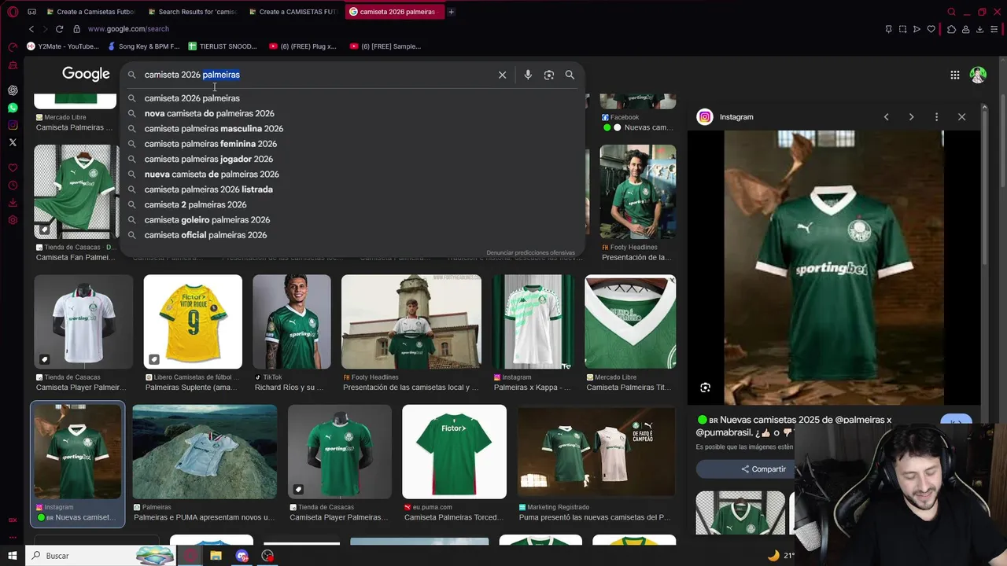This screenshot has width=1007, height=566.
Task: Open Windows Start menu
Action: [x=13, y=556]
